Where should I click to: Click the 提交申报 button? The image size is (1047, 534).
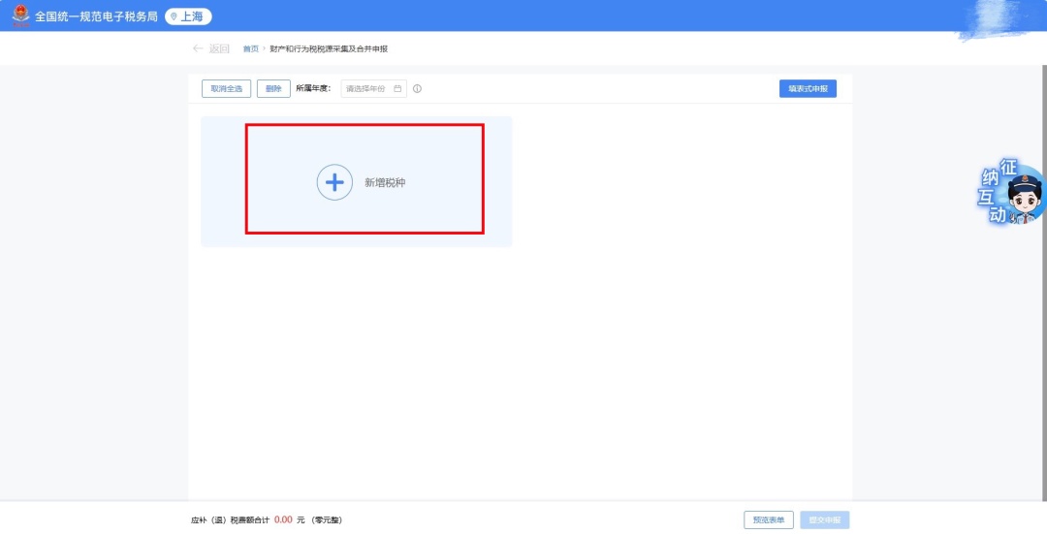(x=824, y=519)
